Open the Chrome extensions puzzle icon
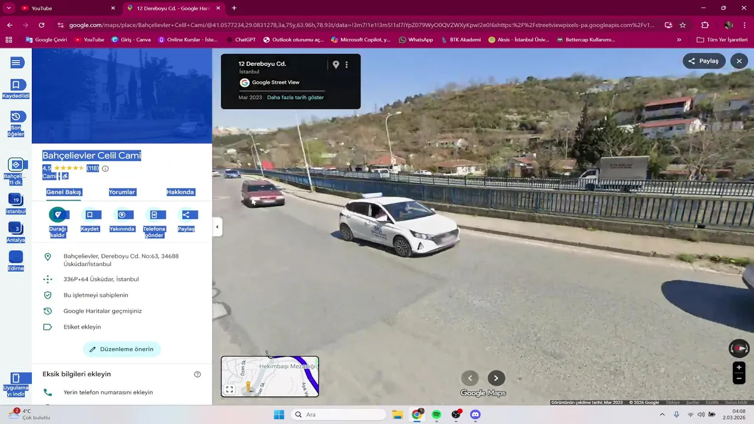Viewport: 754px width, 424px height. click(x=705, y=25)
